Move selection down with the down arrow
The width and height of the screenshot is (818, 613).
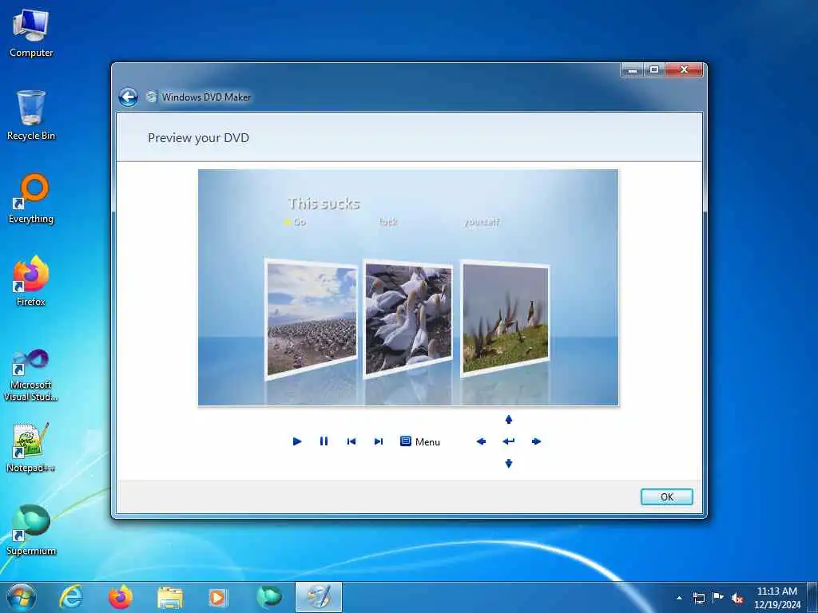click(509, 464)
